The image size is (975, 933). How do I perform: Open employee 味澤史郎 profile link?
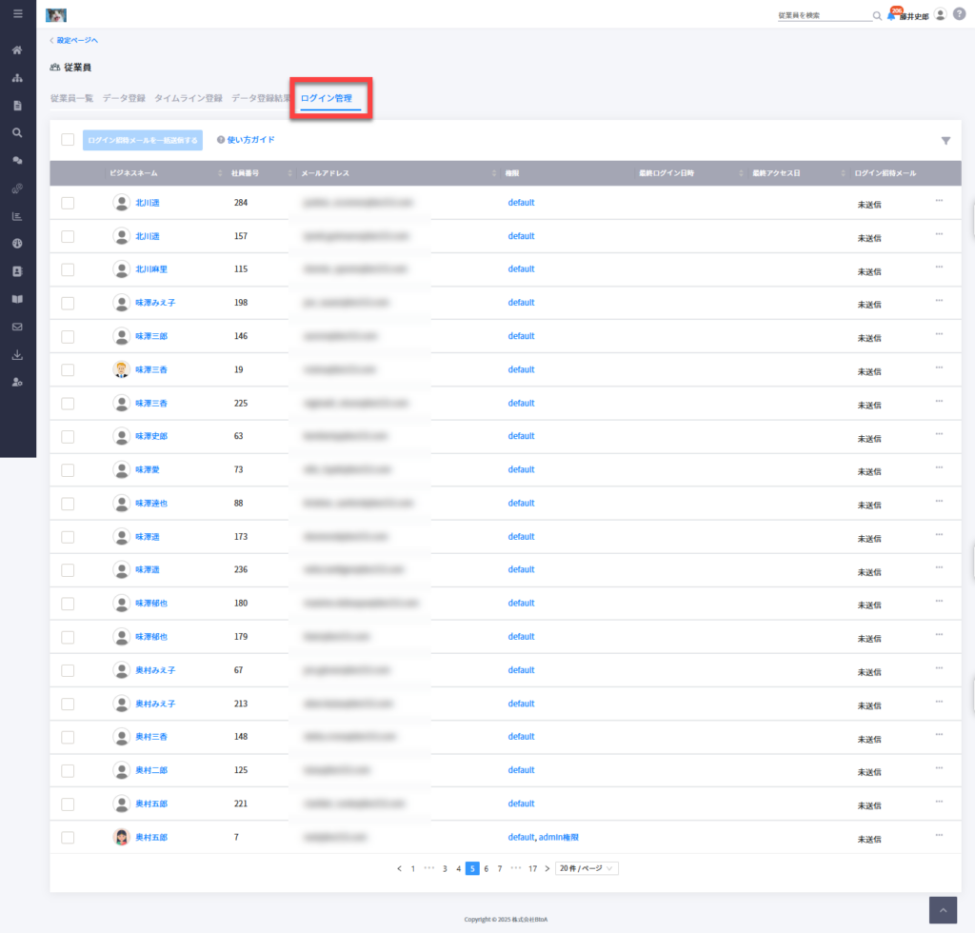click(x=151, y=436)
